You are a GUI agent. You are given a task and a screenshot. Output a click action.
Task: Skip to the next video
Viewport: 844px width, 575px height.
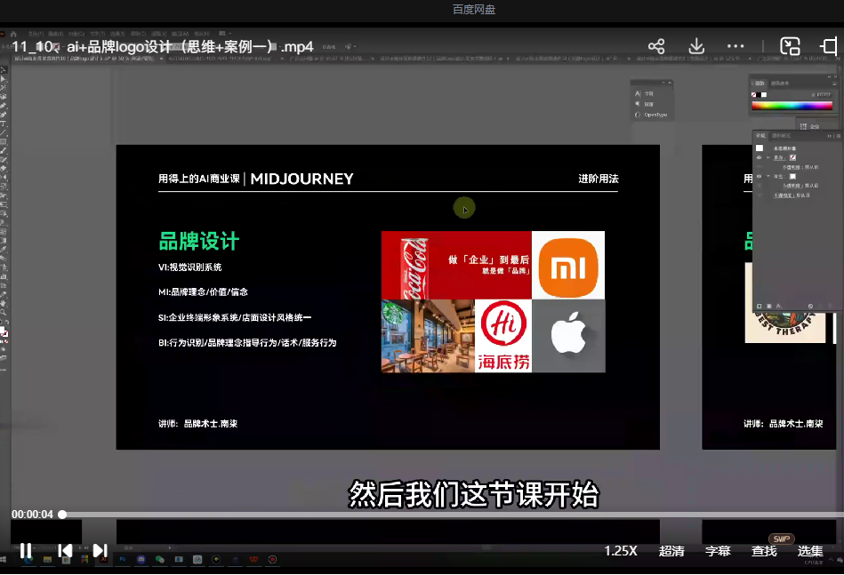pos(100,551)
